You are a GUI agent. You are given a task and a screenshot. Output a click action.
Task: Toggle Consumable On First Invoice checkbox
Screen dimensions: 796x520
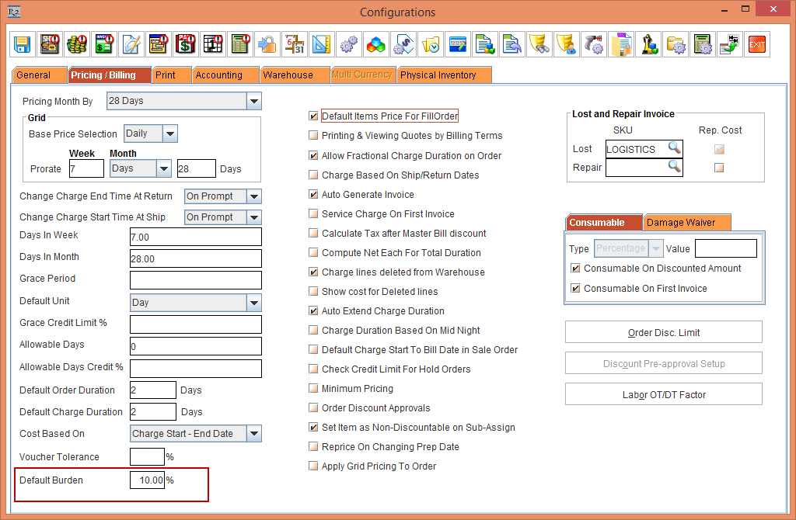(x=575, y=289)
